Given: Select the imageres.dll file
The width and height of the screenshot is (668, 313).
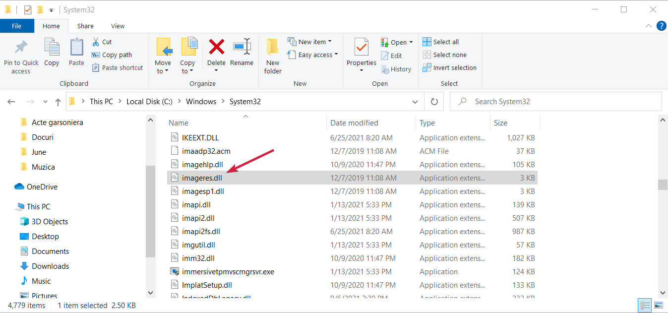Looking at the screenshot, I should point(352,178).
